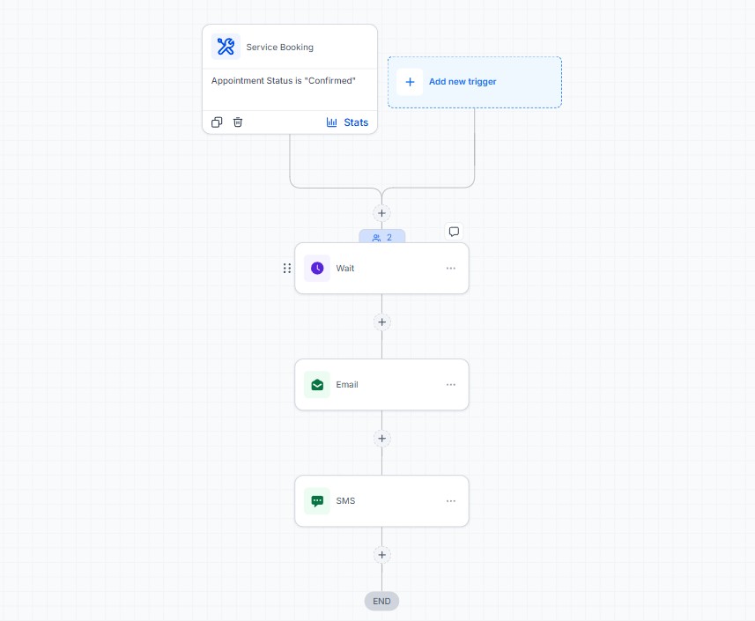
Task: Open the contacts count badge showing 2
Action: tap(381, 237)
